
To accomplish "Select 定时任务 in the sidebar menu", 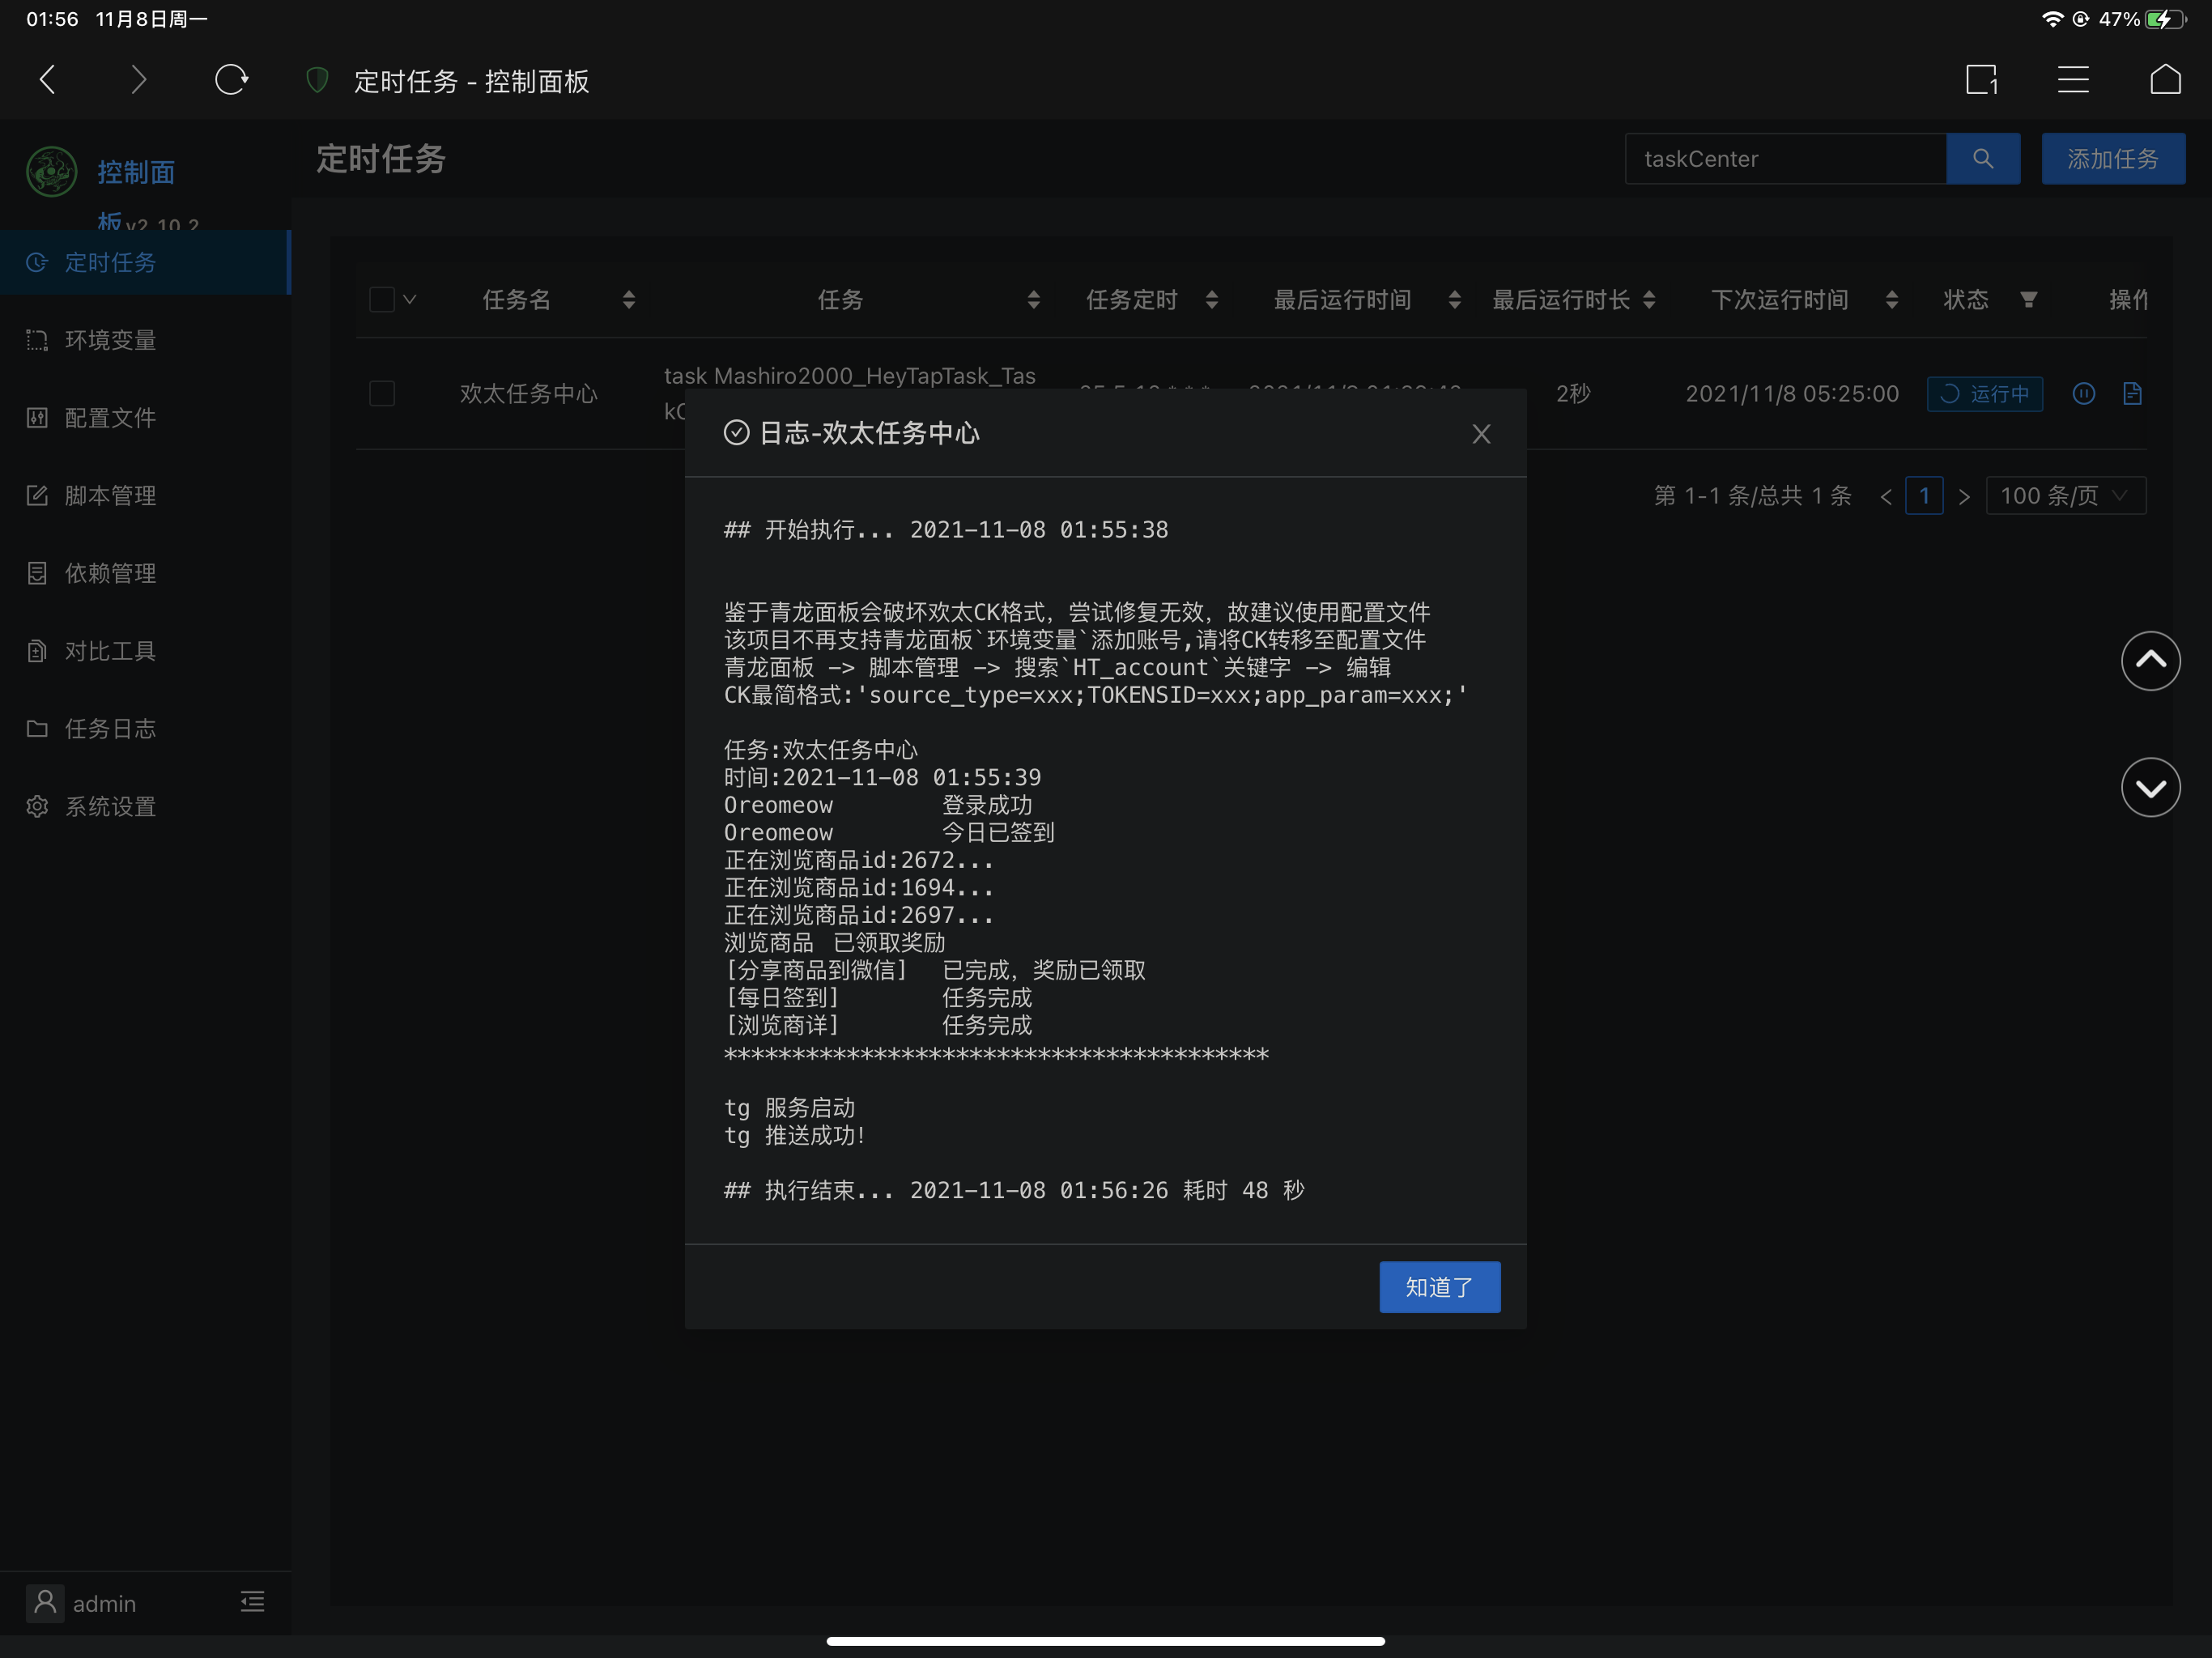I will (x=110, y=262).
